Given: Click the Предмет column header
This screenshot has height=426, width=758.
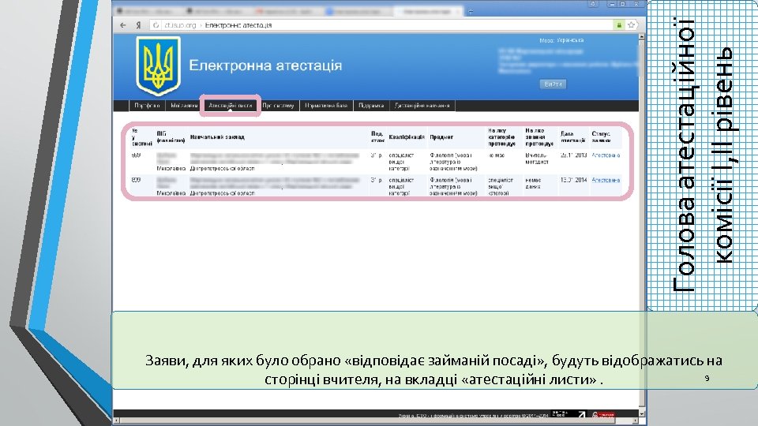Looking at the screenshot, I should (x=441, y=137).
